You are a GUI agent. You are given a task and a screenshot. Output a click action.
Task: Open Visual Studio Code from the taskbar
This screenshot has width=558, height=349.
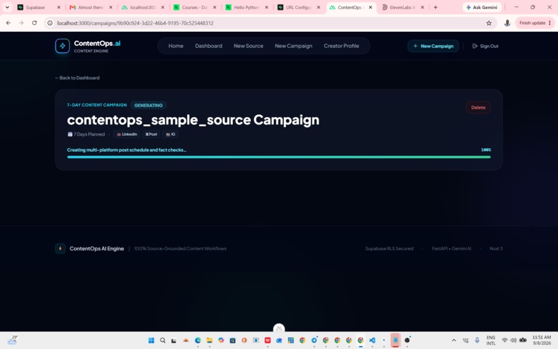(372, 341)
